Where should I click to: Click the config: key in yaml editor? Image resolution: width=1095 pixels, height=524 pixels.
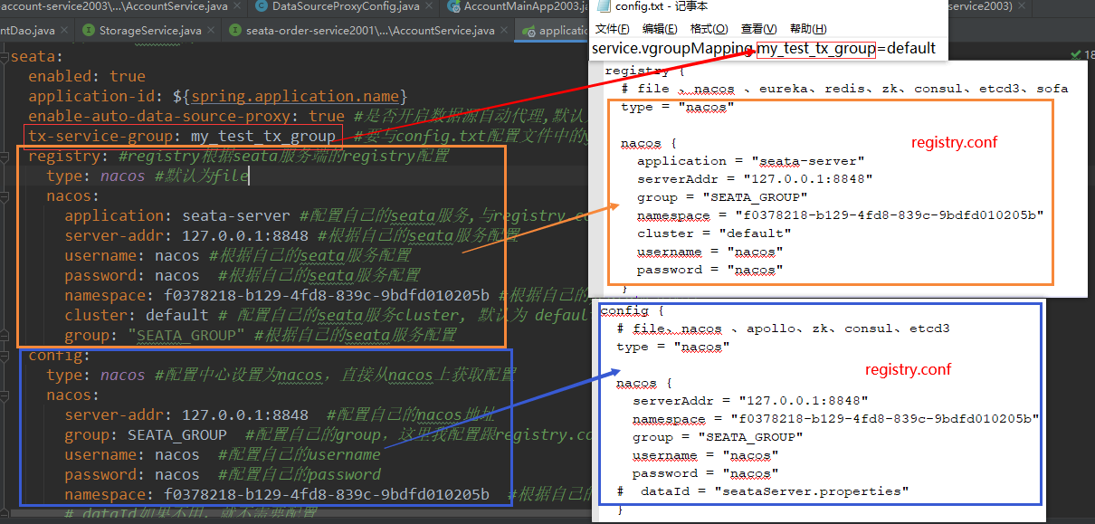pos(59,355)
